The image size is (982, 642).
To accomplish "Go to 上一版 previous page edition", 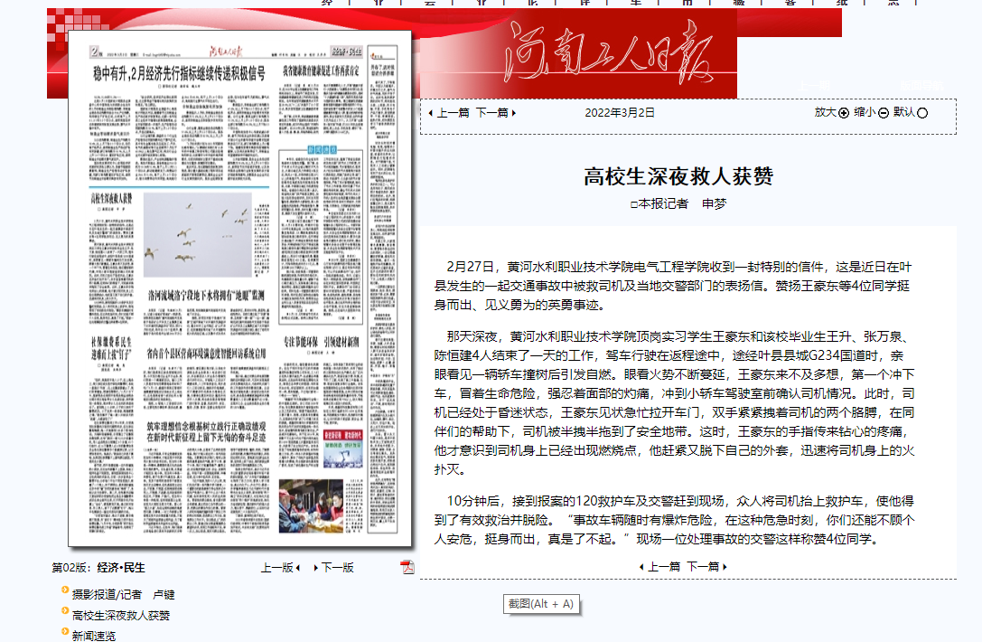I will tap(279, 568).
